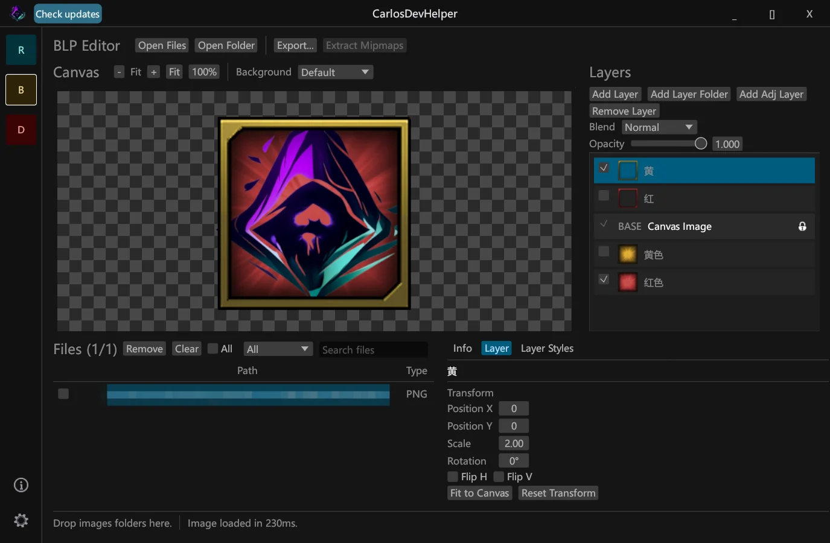Click Add Adj Layer button
Viewport: 830px width, 543px height.
coord(771,94)
